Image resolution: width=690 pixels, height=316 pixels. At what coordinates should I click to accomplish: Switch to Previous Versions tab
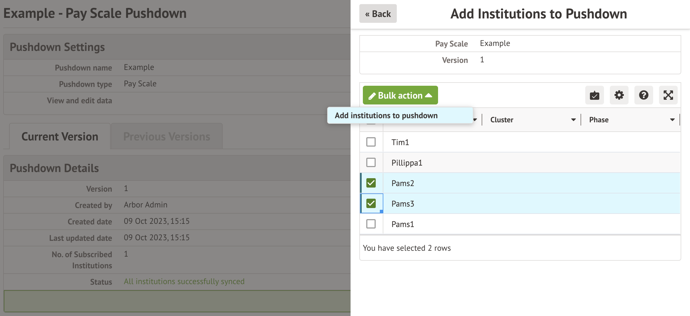tap(167, 137)
